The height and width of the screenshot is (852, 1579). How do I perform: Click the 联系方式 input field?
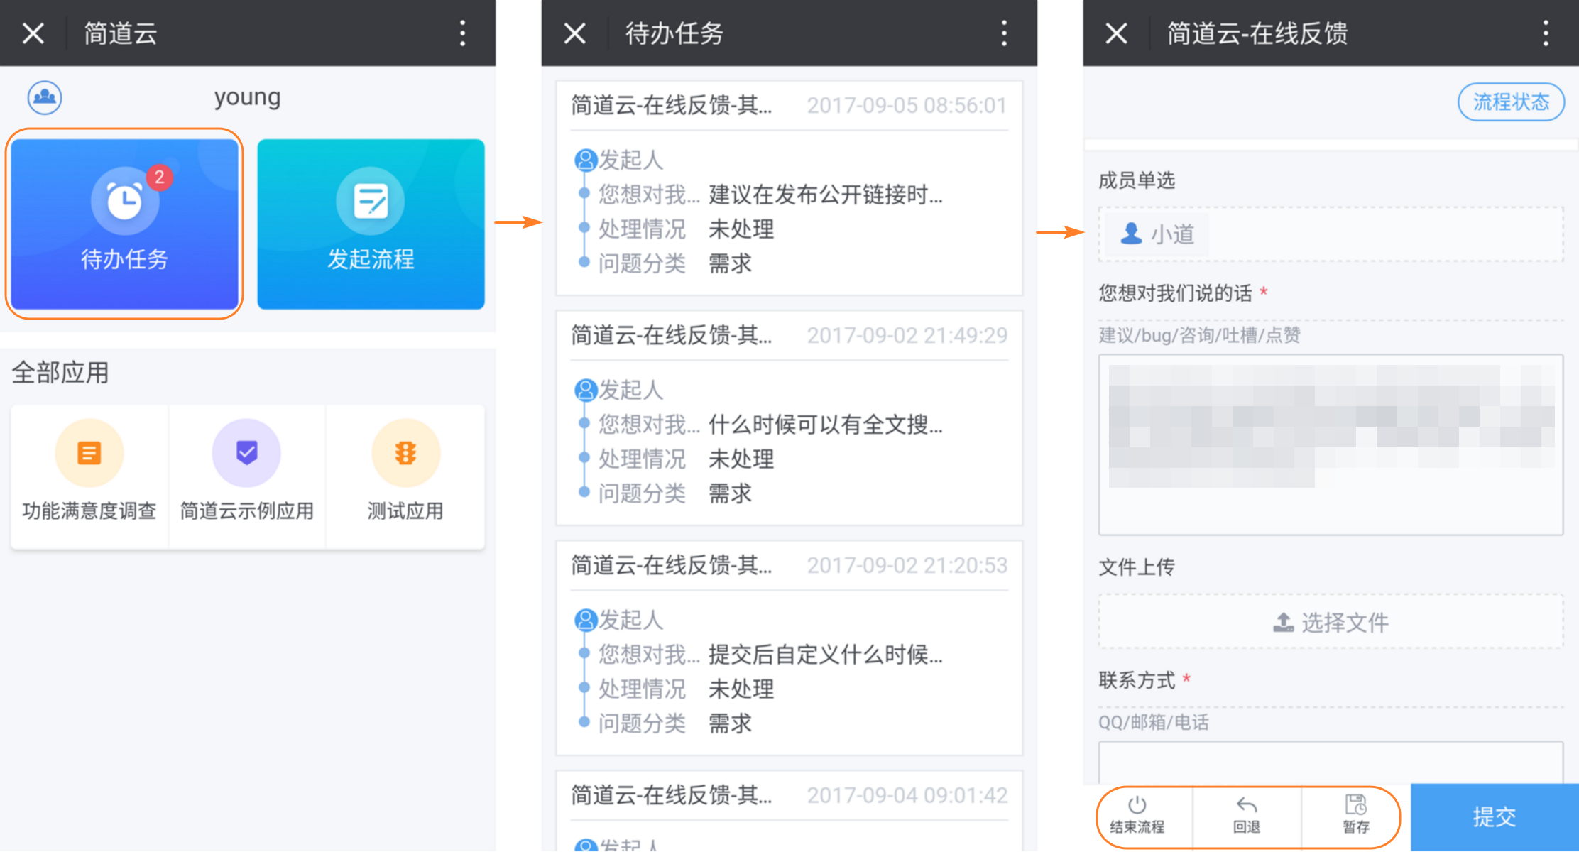tap(1331, 763)
